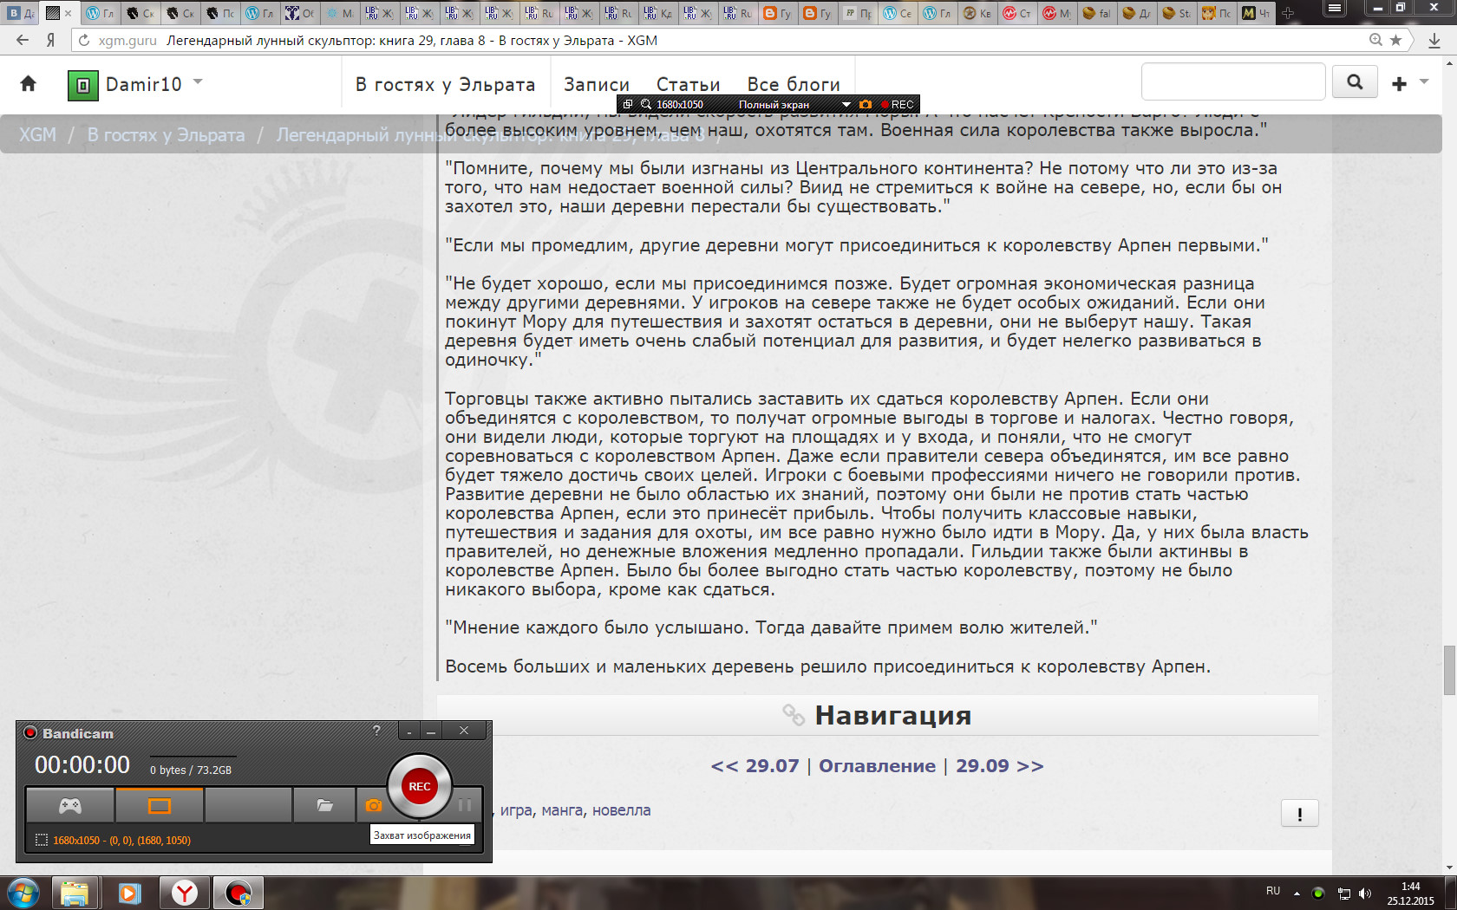1457x910 pixels.
Task: Open the media player taskbar icon
Action: pos(129,893)
